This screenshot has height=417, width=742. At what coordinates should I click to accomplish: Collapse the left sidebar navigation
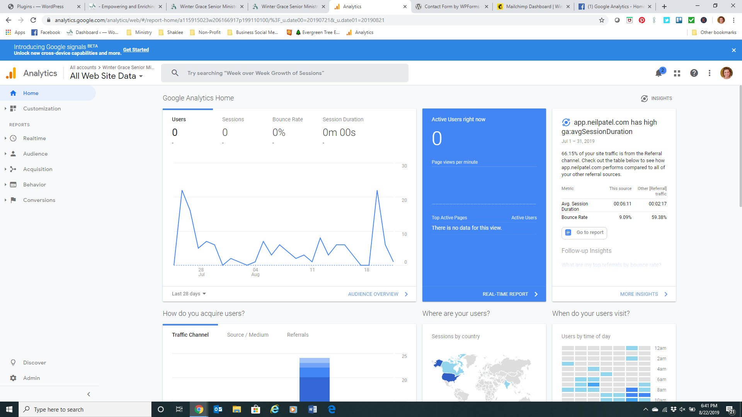pyautogui.click(x=88, y=394)
